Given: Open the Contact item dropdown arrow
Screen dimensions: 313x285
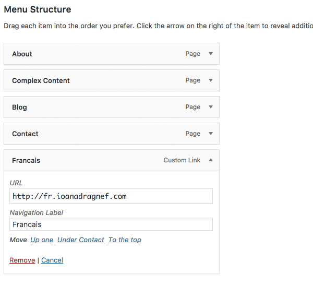Looking at the screenshot, I should [x=211, y=134].
